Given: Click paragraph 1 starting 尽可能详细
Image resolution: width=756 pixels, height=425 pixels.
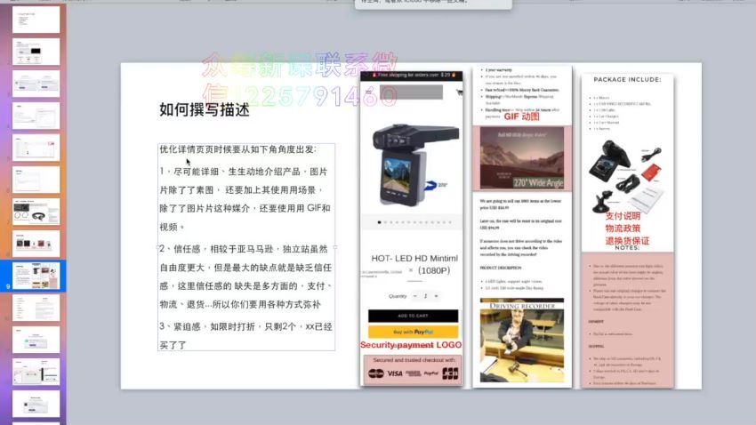Looking at the screenshot, I should [245, 199].
